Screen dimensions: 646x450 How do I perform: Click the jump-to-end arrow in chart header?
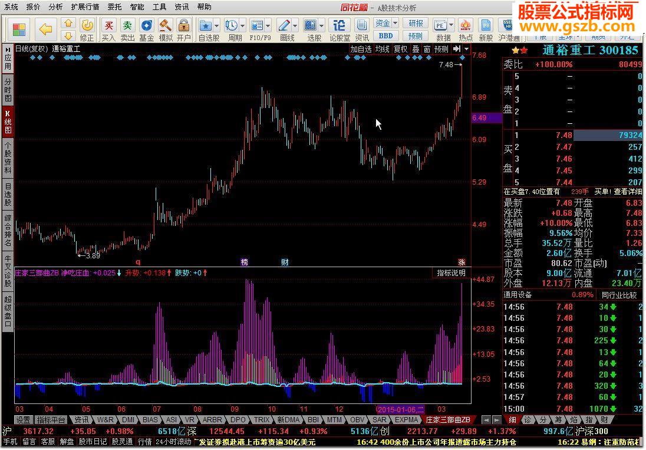point(456,49)
